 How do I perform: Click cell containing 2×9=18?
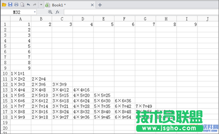click(42, 117)
